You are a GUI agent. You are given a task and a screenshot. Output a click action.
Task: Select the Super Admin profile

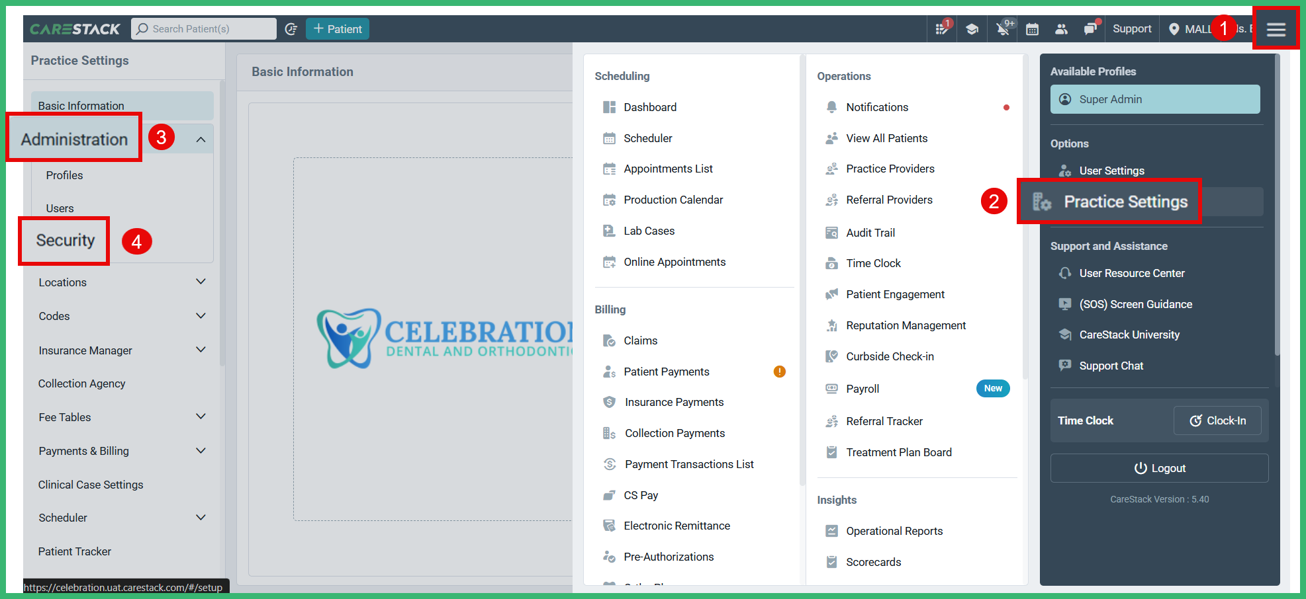(x=1154, y=99)
